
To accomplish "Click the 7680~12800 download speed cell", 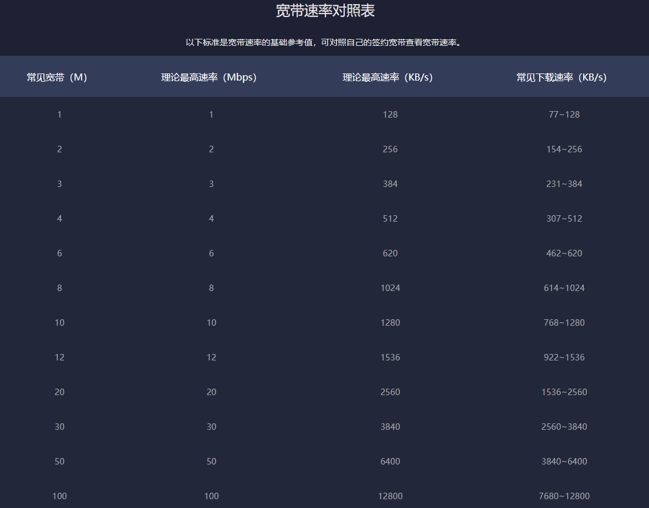I will point(564,496).
